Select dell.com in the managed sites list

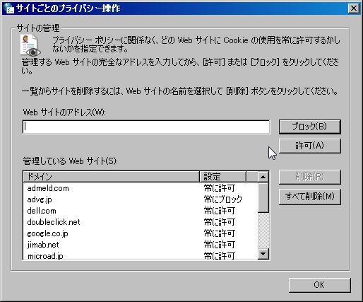tap(141, 211)
